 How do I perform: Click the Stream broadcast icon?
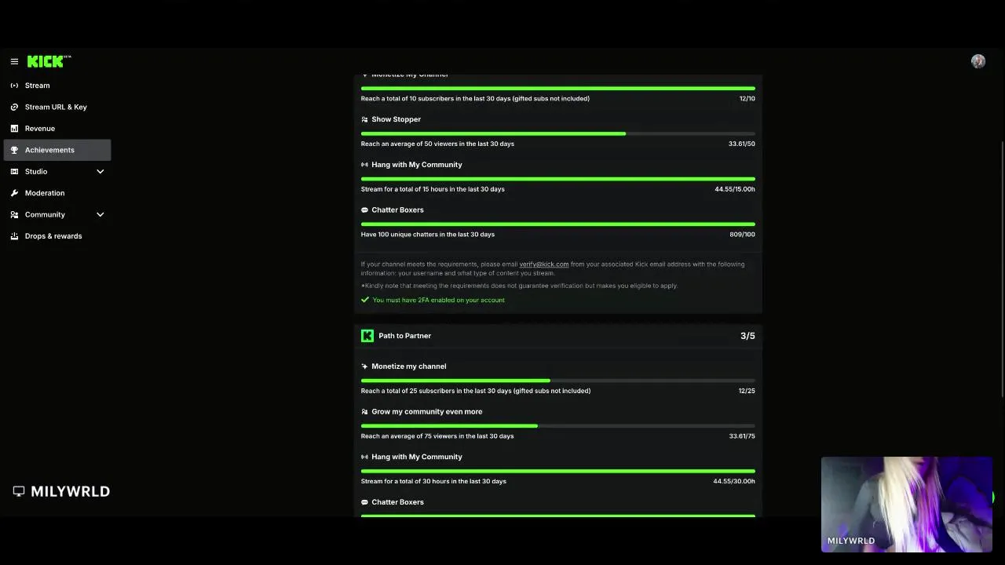coord(14,86)
